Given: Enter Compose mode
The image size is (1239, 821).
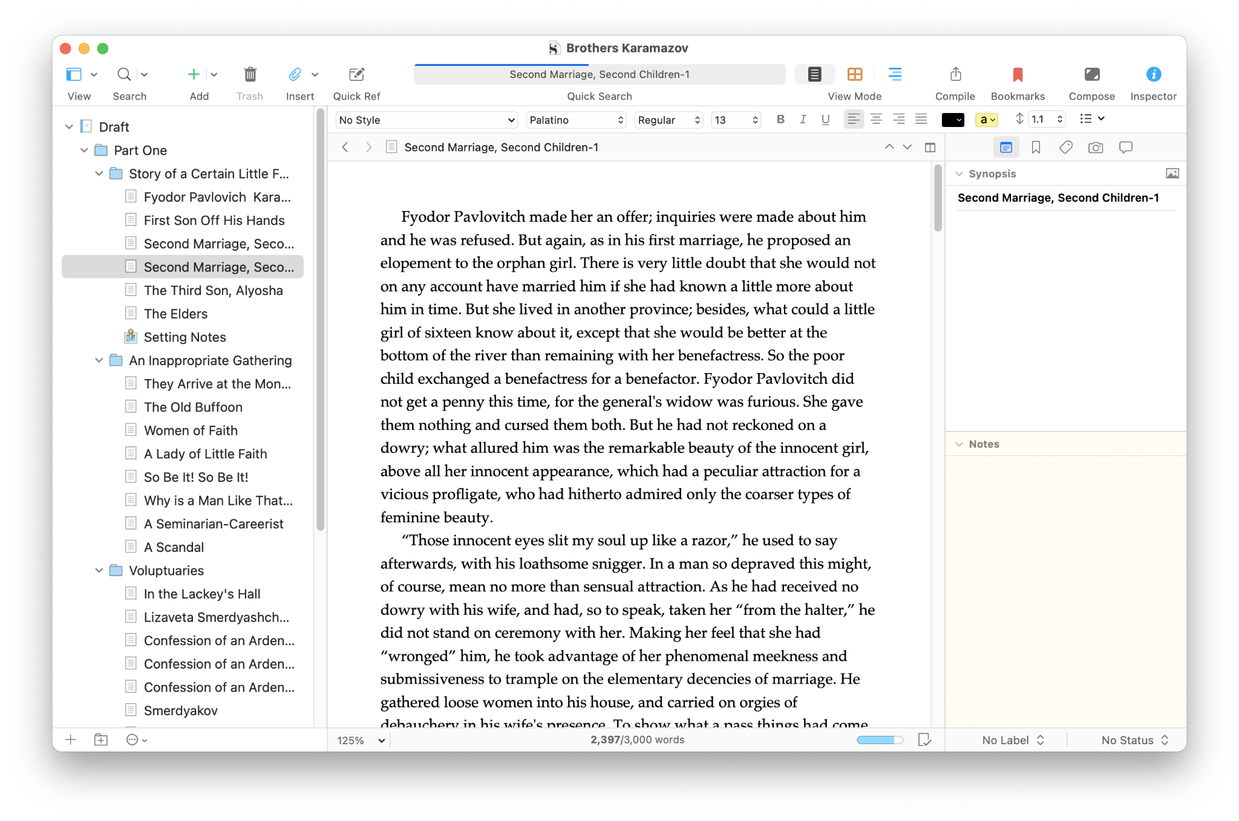Looking at the screenshot, I should click(x=1091, y=74).
